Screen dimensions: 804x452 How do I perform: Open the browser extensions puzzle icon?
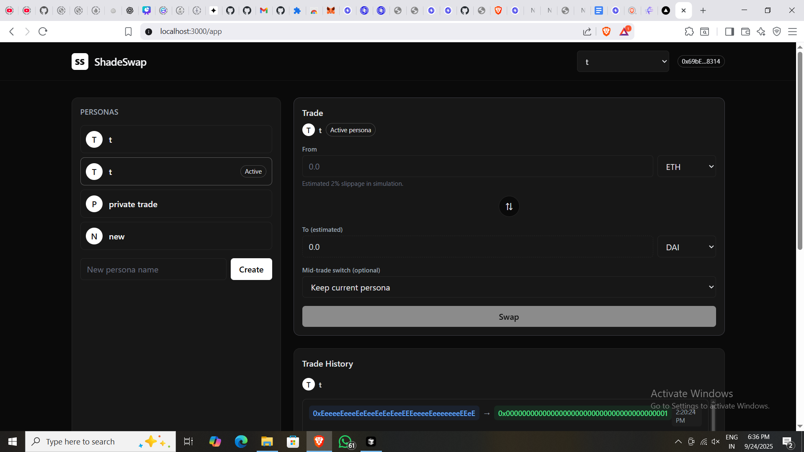click(x=689, y=31)
